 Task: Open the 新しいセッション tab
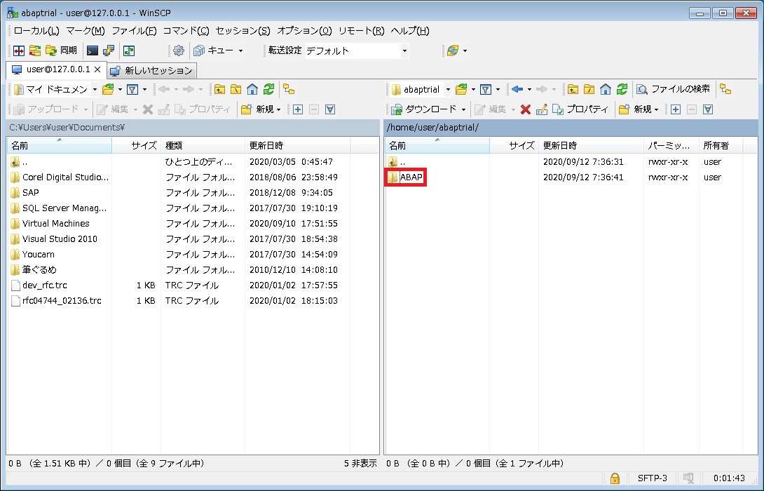(151, 70)
